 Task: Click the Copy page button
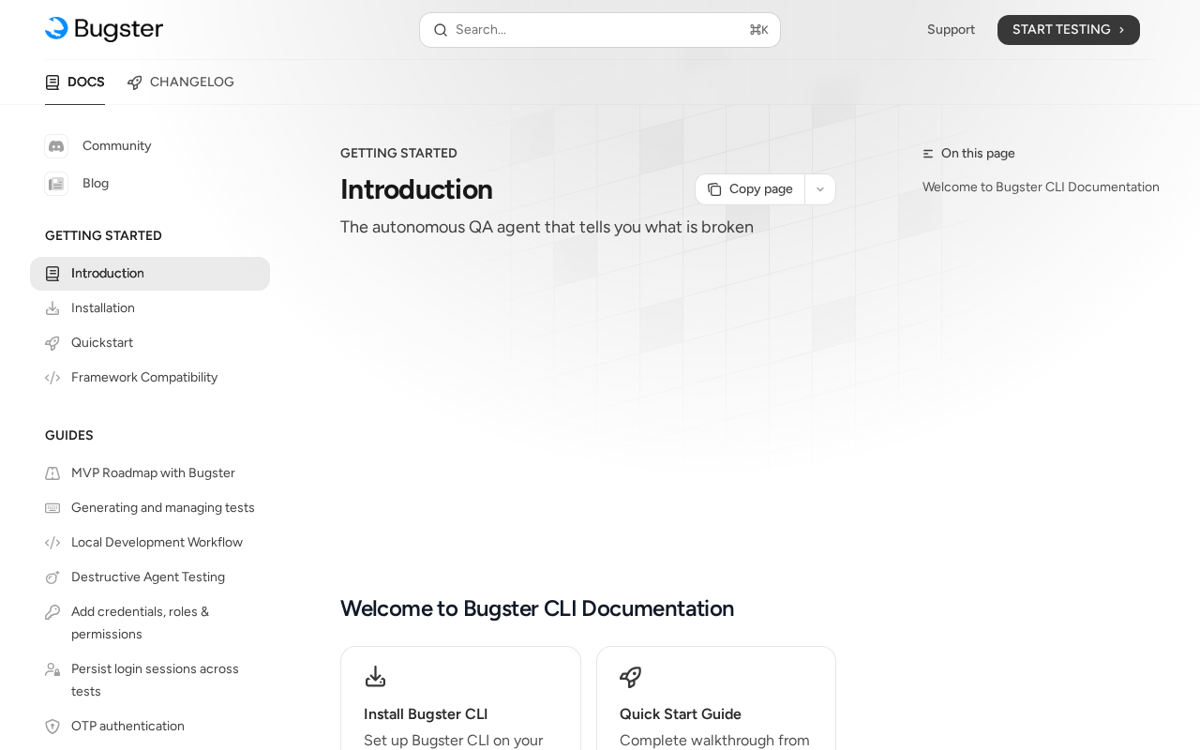tap(750, 189)
